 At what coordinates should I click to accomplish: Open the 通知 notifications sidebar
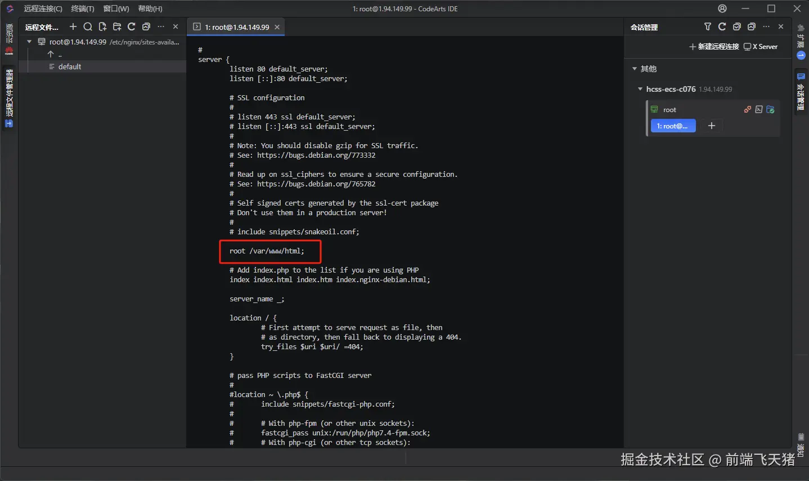[801, 444]
